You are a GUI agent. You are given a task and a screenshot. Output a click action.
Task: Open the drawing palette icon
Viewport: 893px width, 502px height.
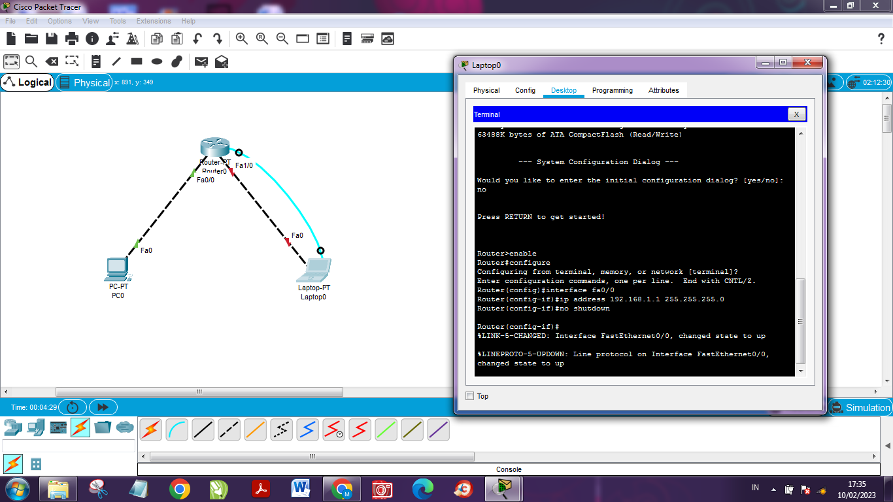click(x=303, y=39)
